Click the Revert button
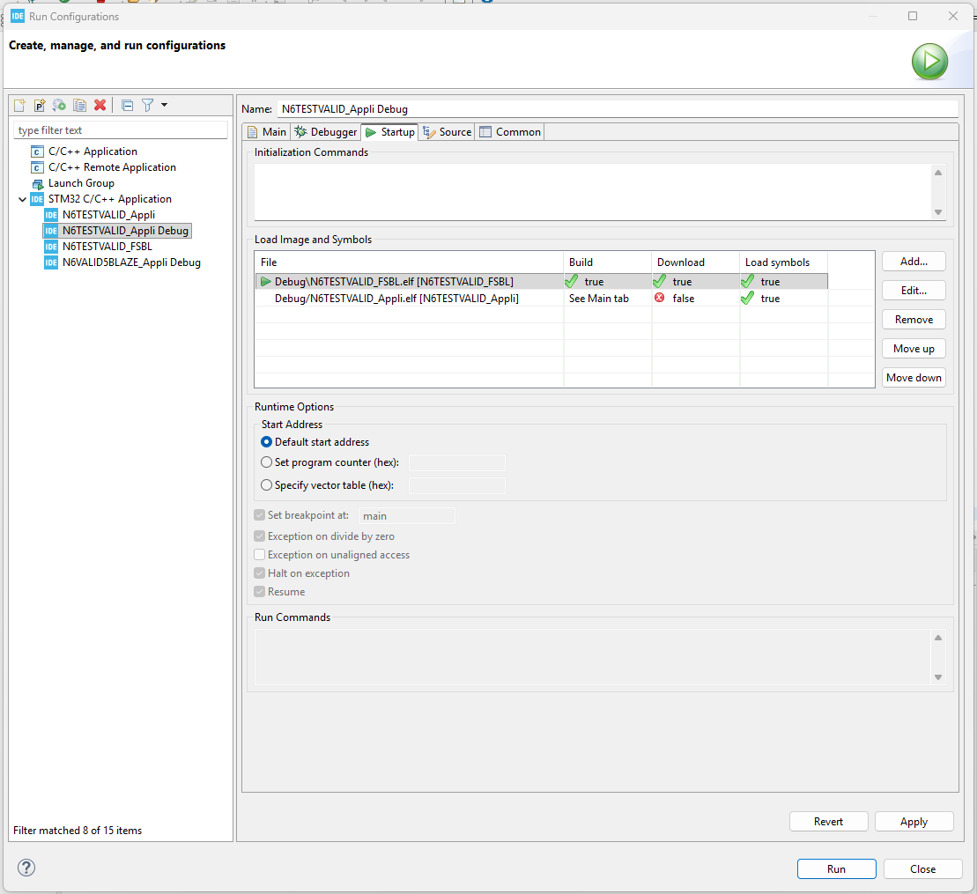 click(x=828, y=822)
